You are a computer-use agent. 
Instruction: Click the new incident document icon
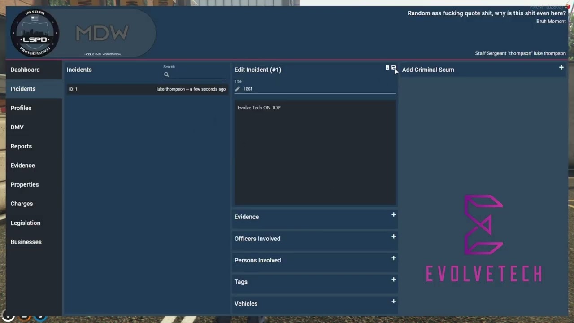tap(387, 68)
